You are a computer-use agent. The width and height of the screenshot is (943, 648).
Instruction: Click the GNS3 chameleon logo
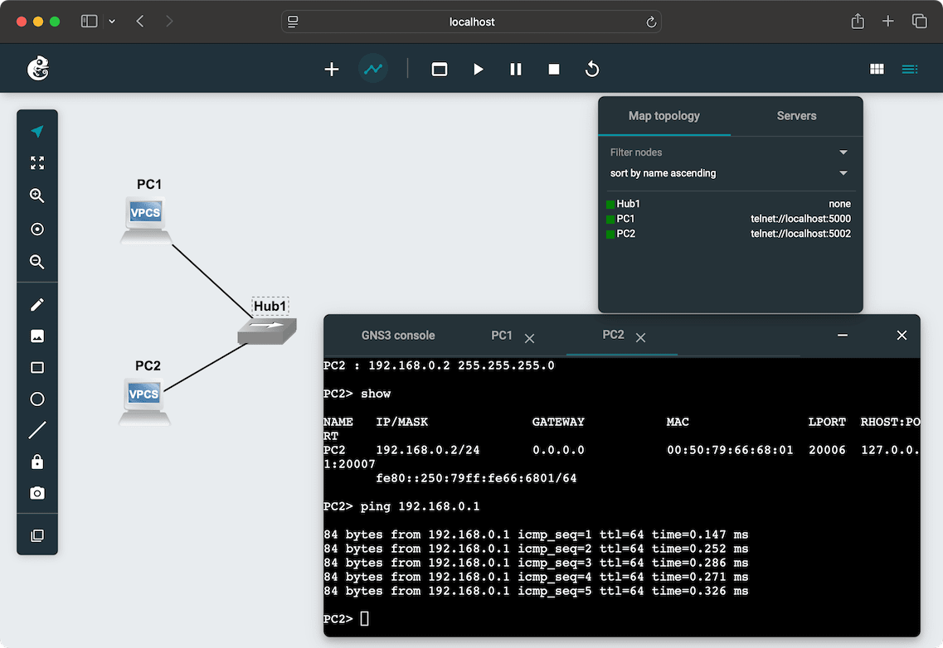[x=38, y=68]
